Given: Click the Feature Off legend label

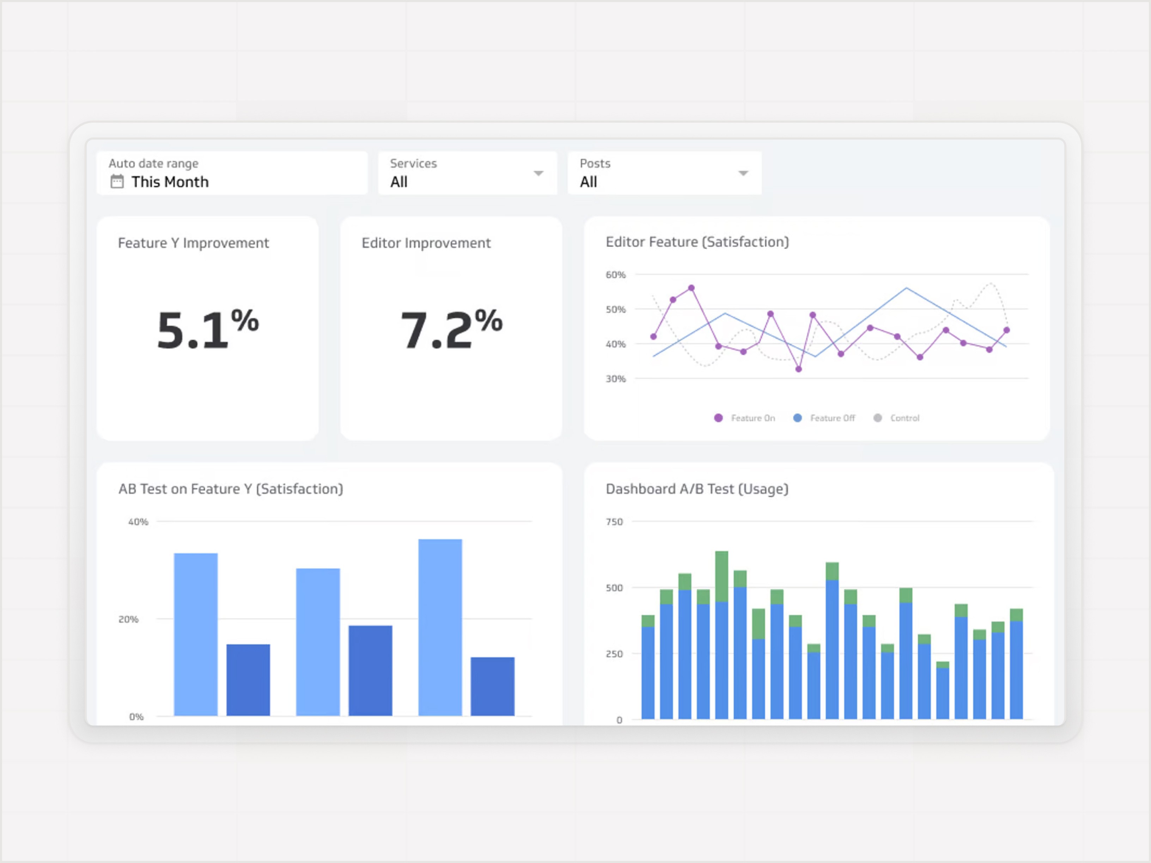Looking at the screenshot, I should pyautogui.click(x=833, y=418).
